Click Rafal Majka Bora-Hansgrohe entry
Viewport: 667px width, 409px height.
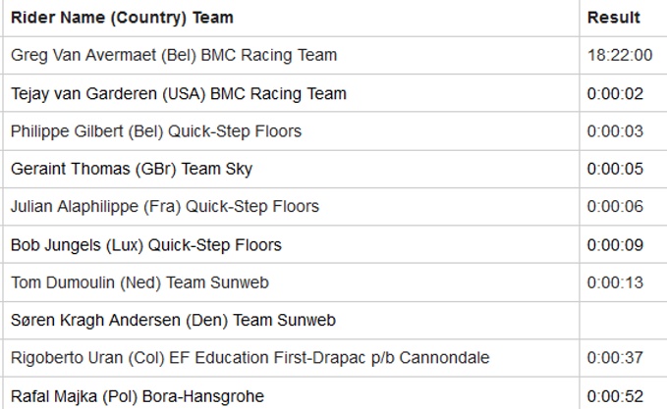(x=138, y=396)
